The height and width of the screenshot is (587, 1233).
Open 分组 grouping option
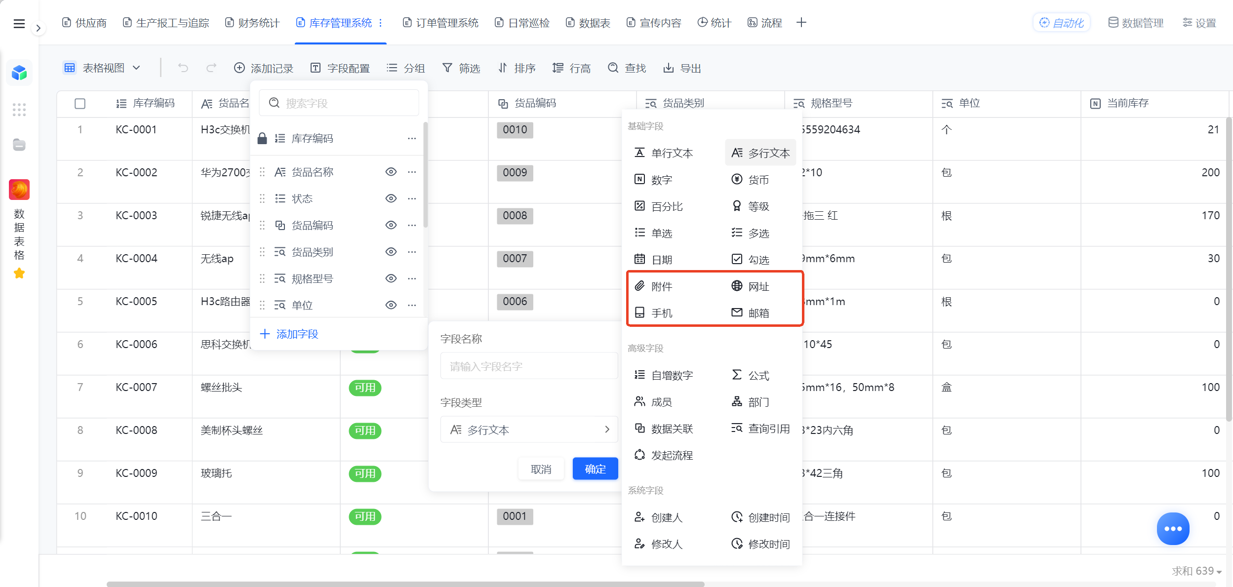[406, 68]
